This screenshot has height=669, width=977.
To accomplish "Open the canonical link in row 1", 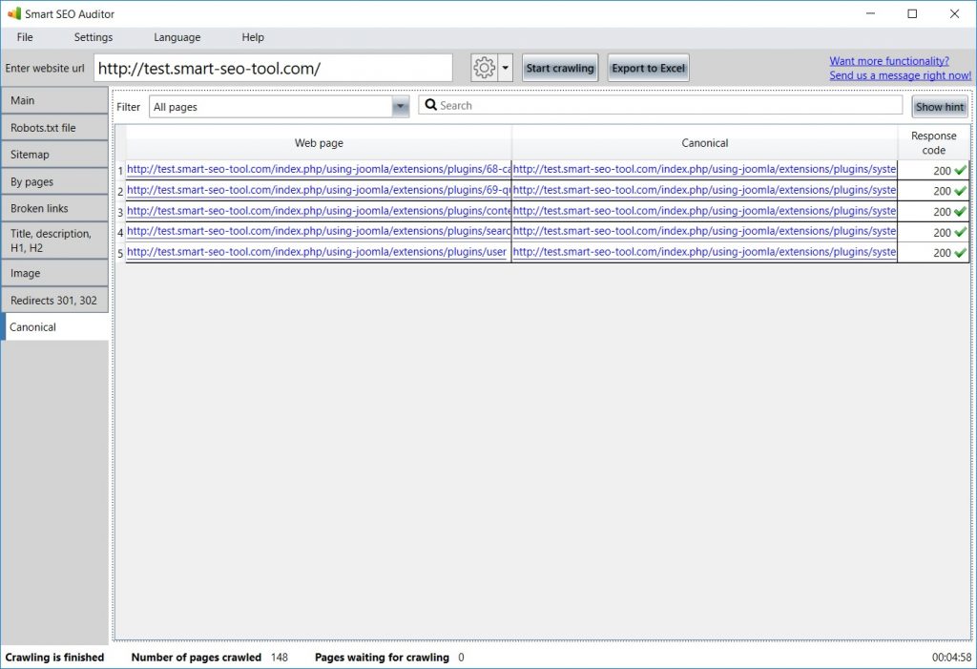I will coord(705,169).
